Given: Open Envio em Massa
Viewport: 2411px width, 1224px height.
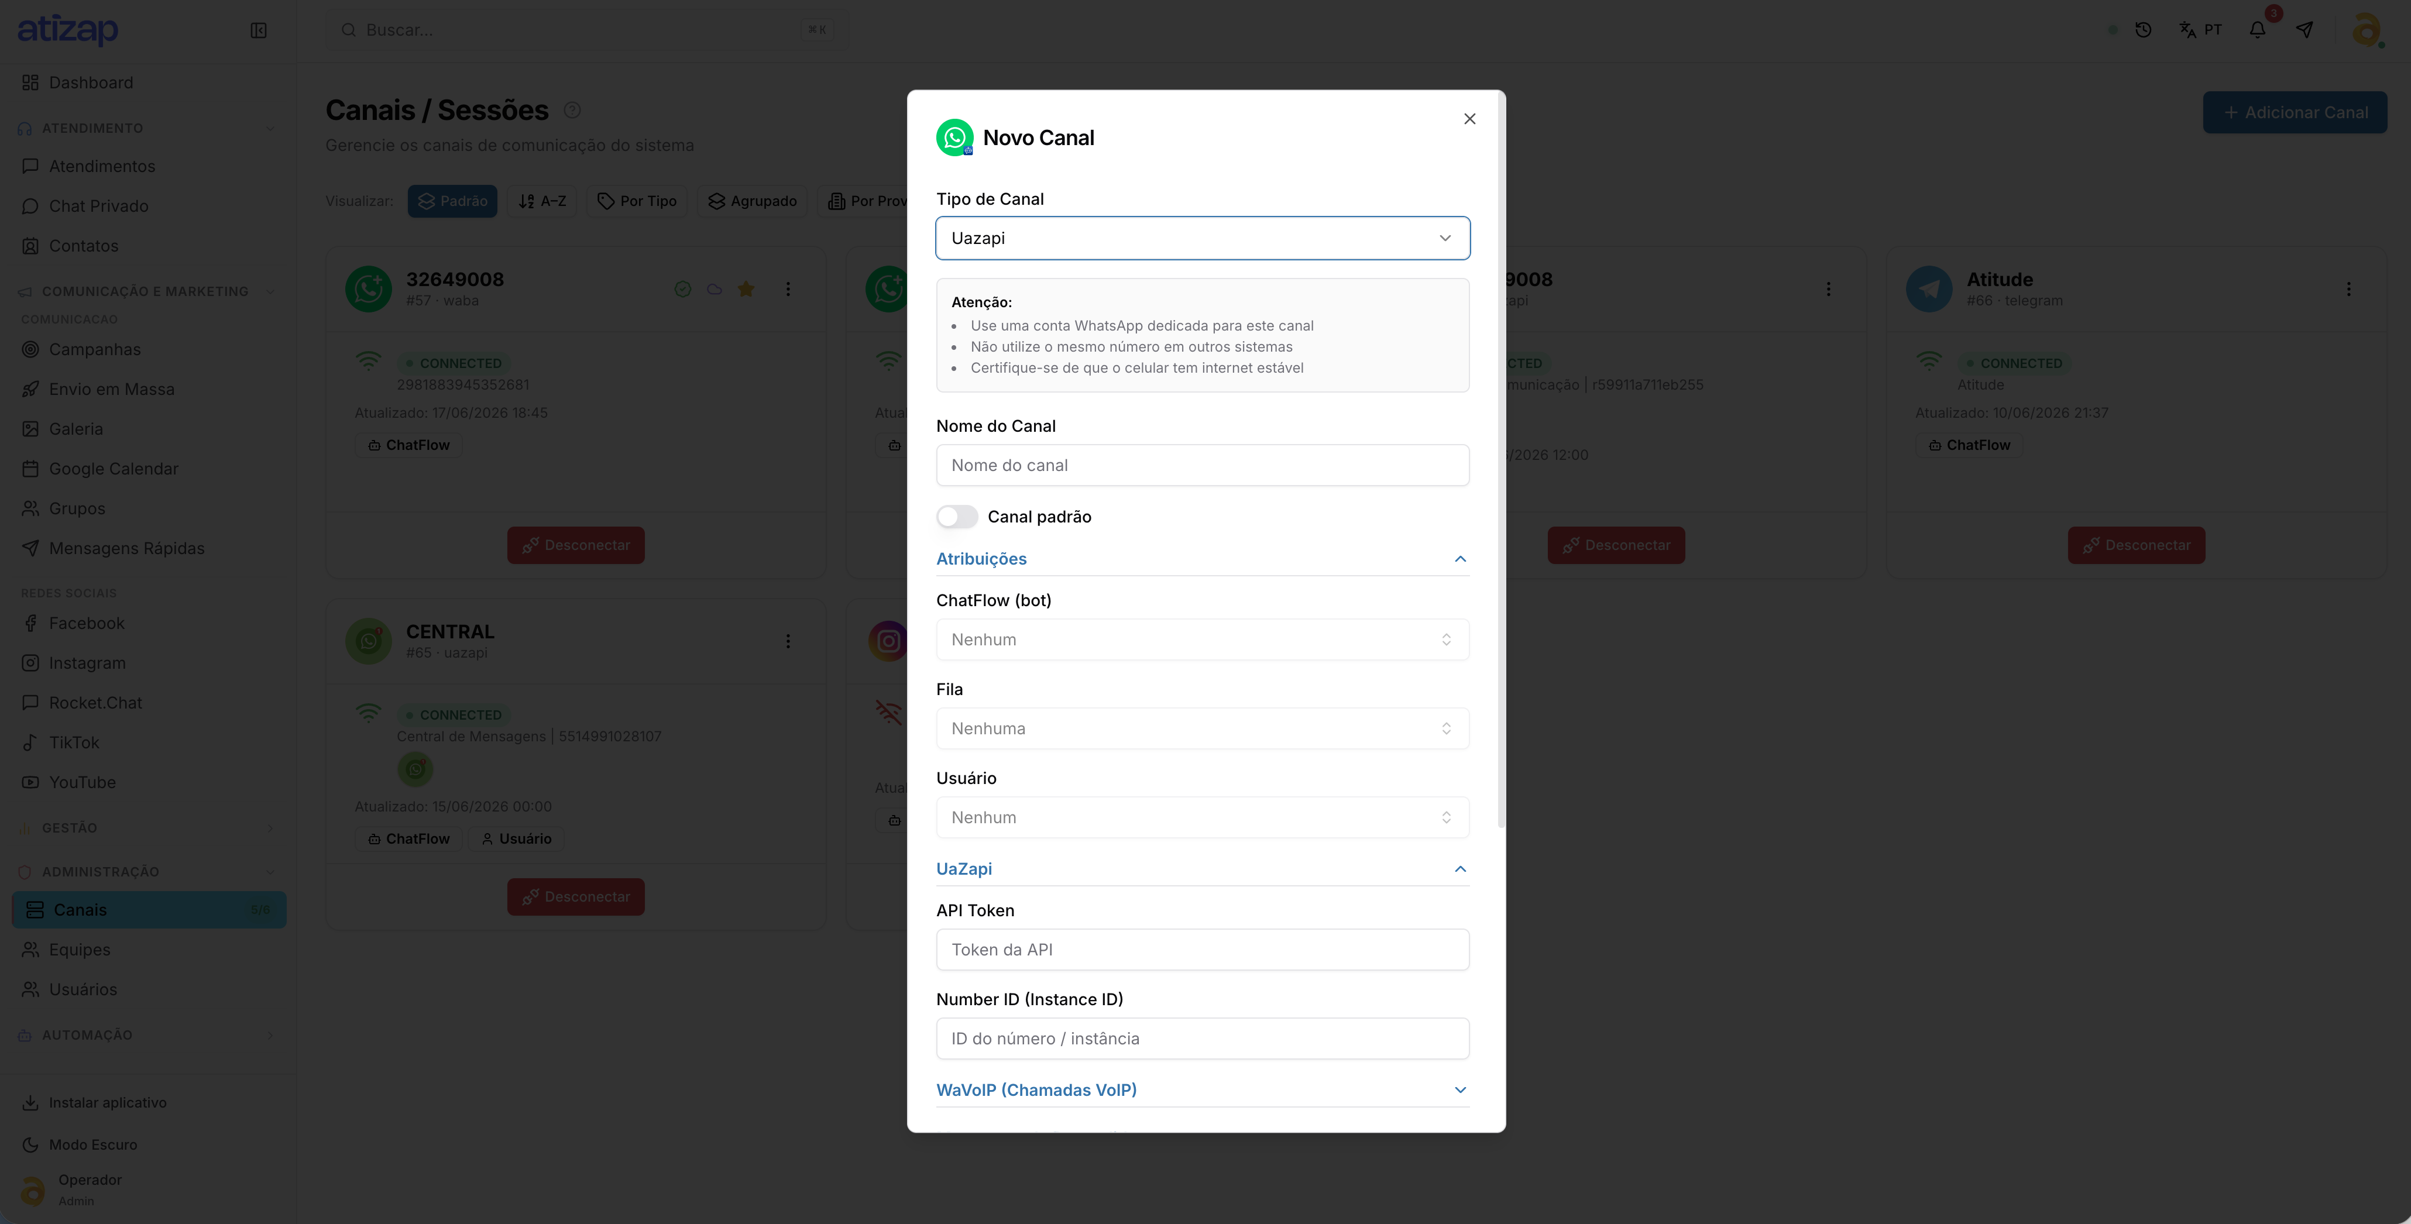Looking at the screenshot, I should (x=149, y=388).
